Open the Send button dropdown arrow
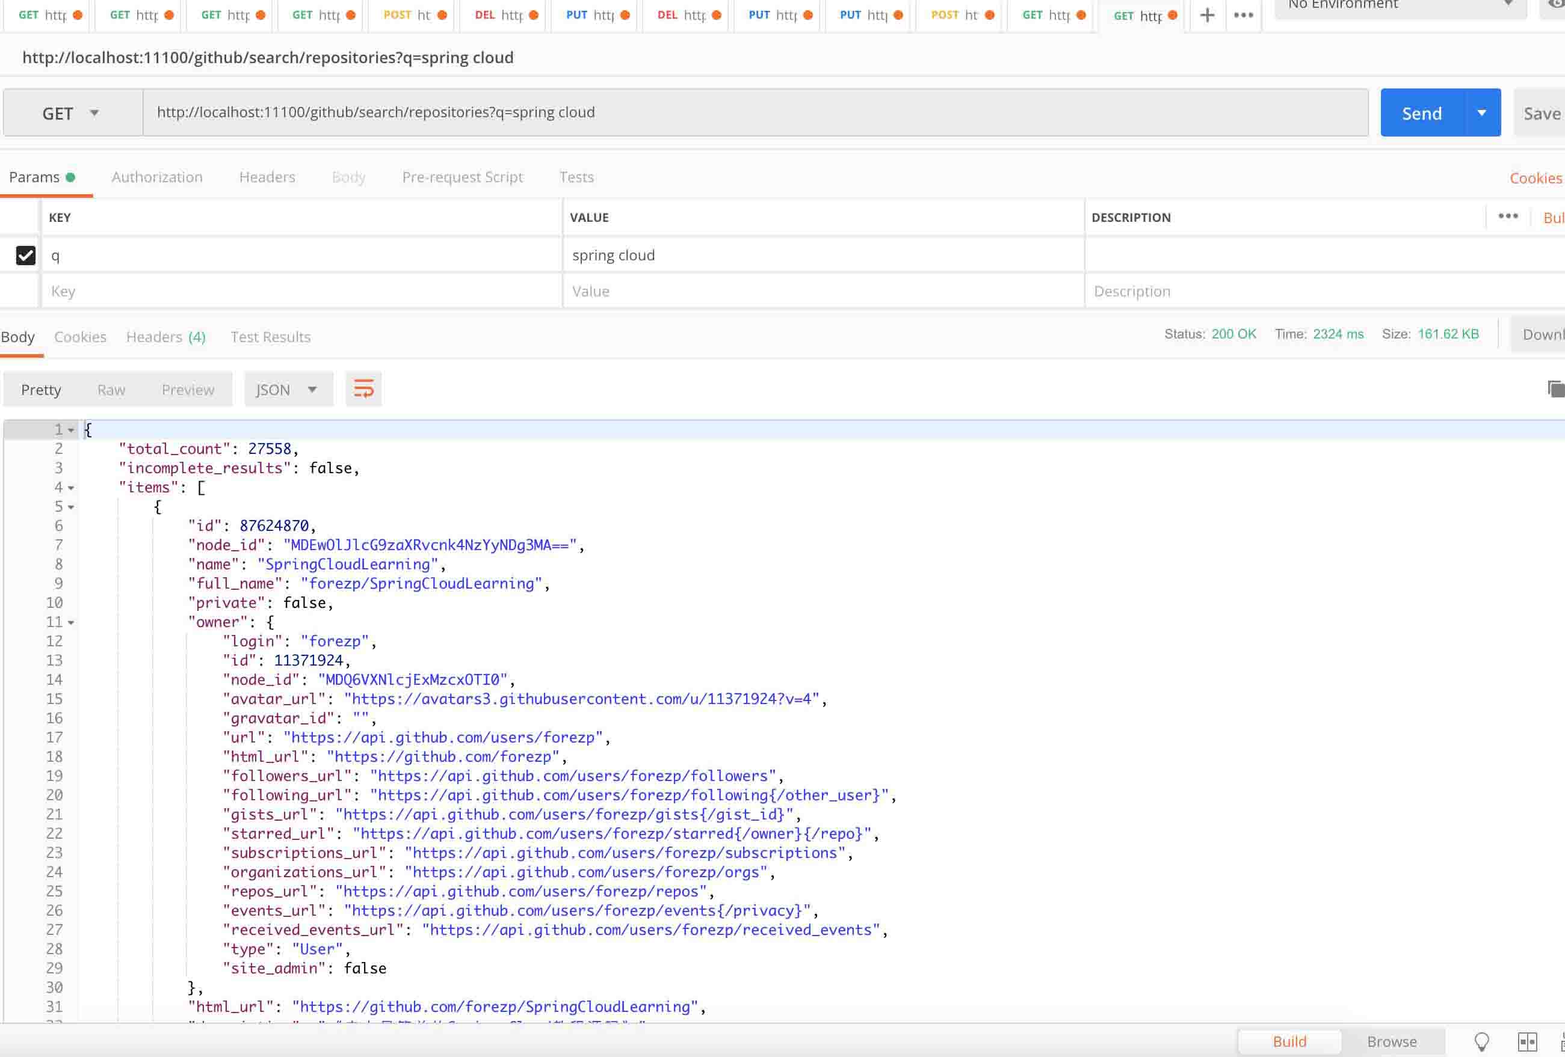 pyautogui.click(x=1481, y=113)
